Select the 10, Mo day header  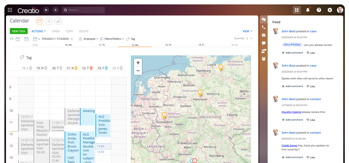pos(68,45)
